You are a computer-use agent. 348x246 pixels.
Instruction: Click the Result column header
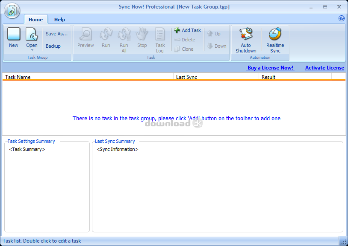(295, 77)
